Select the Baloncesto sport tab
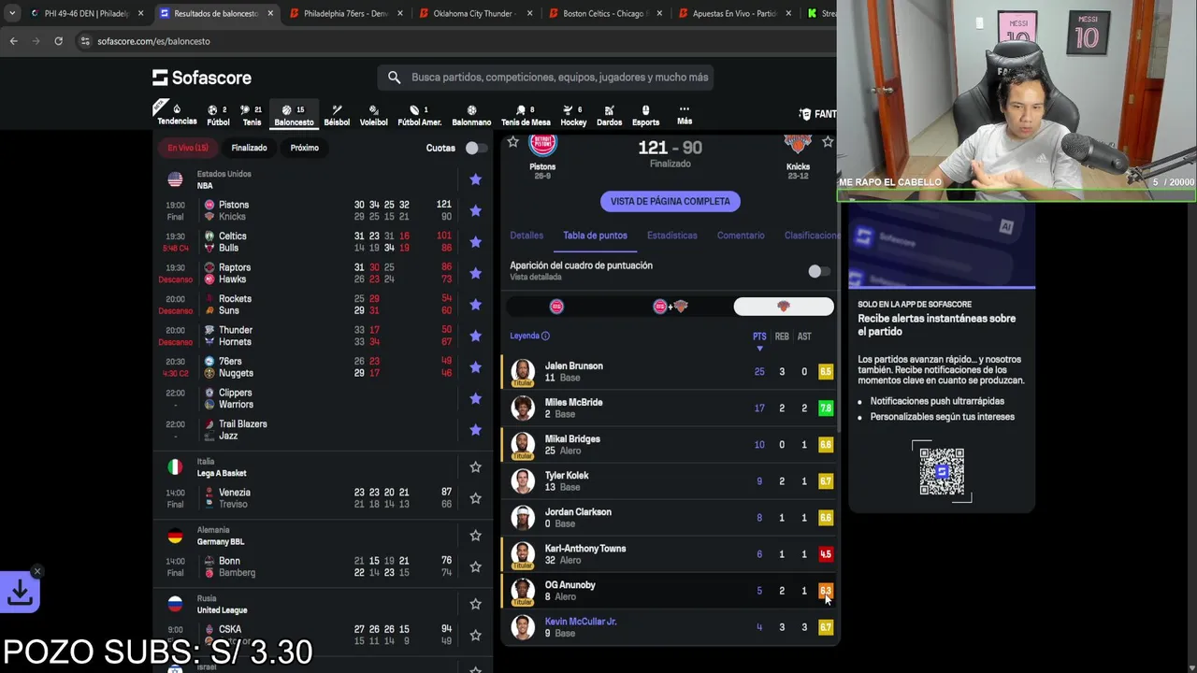 294,114
